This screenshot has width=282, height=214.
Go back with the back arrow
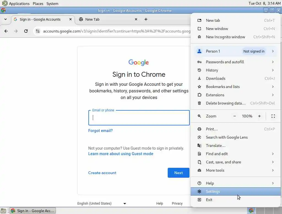[6, 31]
